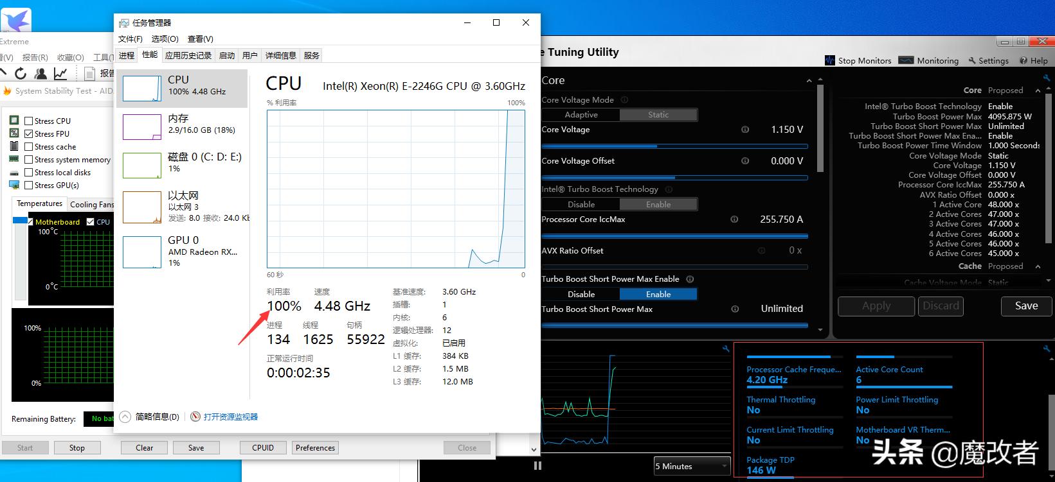Enable Stress local disks checkbox
This screenshot has height=482, width=1055.
coord(28,173)
